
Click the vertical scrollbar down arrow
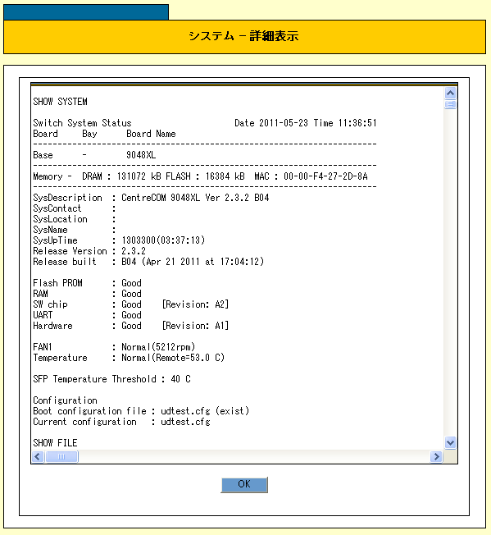450,443
